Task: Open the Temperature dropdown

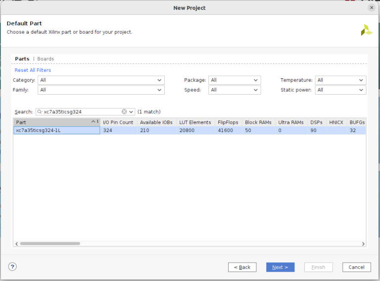Action: [x=340, y=80]
